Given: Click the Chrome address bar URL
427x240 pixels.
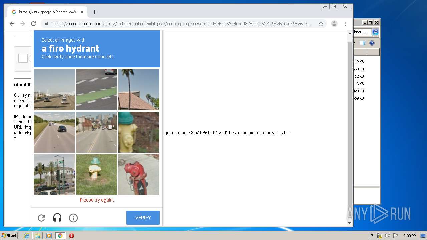Looking at the screenshot, I should click(x=181, y=24).
